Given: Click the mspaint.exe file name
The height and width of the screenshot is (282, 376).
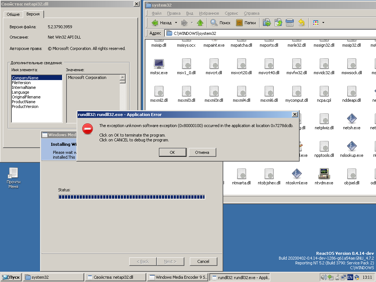Looking at the screenshot, I should (x=214, y=45).
